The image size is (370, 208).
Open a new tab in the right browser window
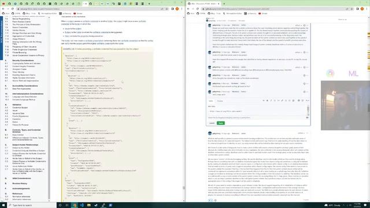[x=224, y=4]
